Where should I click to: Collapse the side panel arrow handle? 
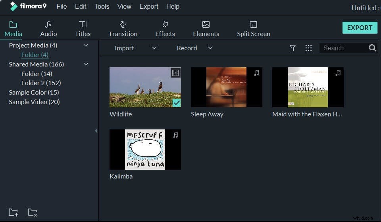pos(96,131)
